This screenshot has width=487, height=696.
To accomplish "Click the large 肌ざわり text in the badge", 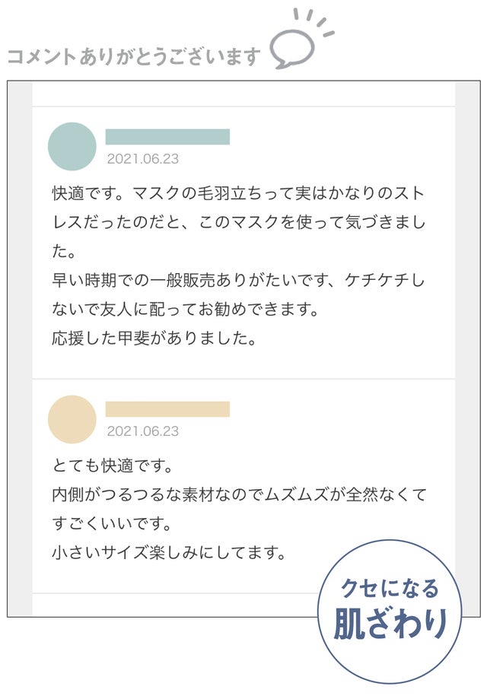I will (x=390, y=624).
